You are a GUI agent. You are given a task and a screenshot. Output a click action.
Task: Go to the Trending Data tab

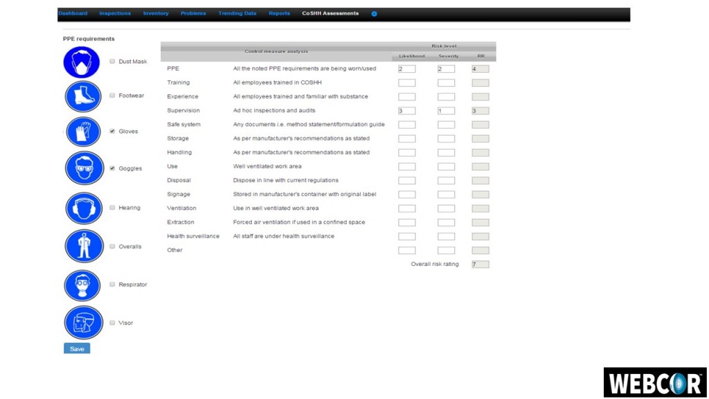point(237,13)
